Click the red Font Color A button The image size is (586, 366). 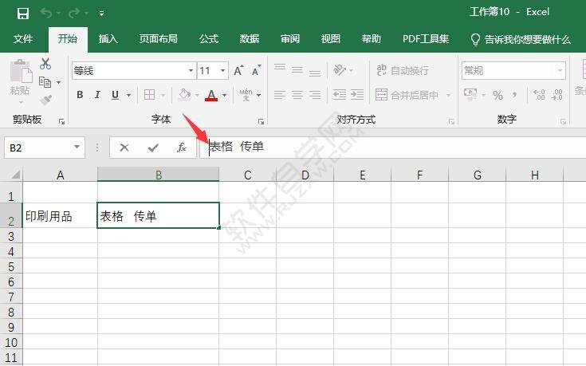pyautogui.click(x=211, y=95)
